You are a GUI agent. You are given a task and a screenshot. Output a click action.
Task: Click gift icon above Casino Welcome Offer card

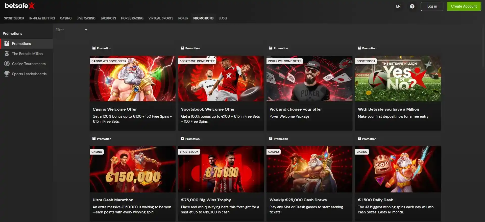(x=94, y=48)
